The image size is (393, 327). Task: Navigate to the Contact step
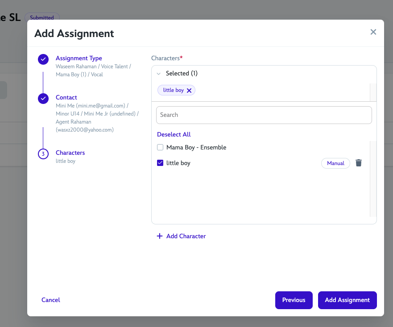point(66,97)
